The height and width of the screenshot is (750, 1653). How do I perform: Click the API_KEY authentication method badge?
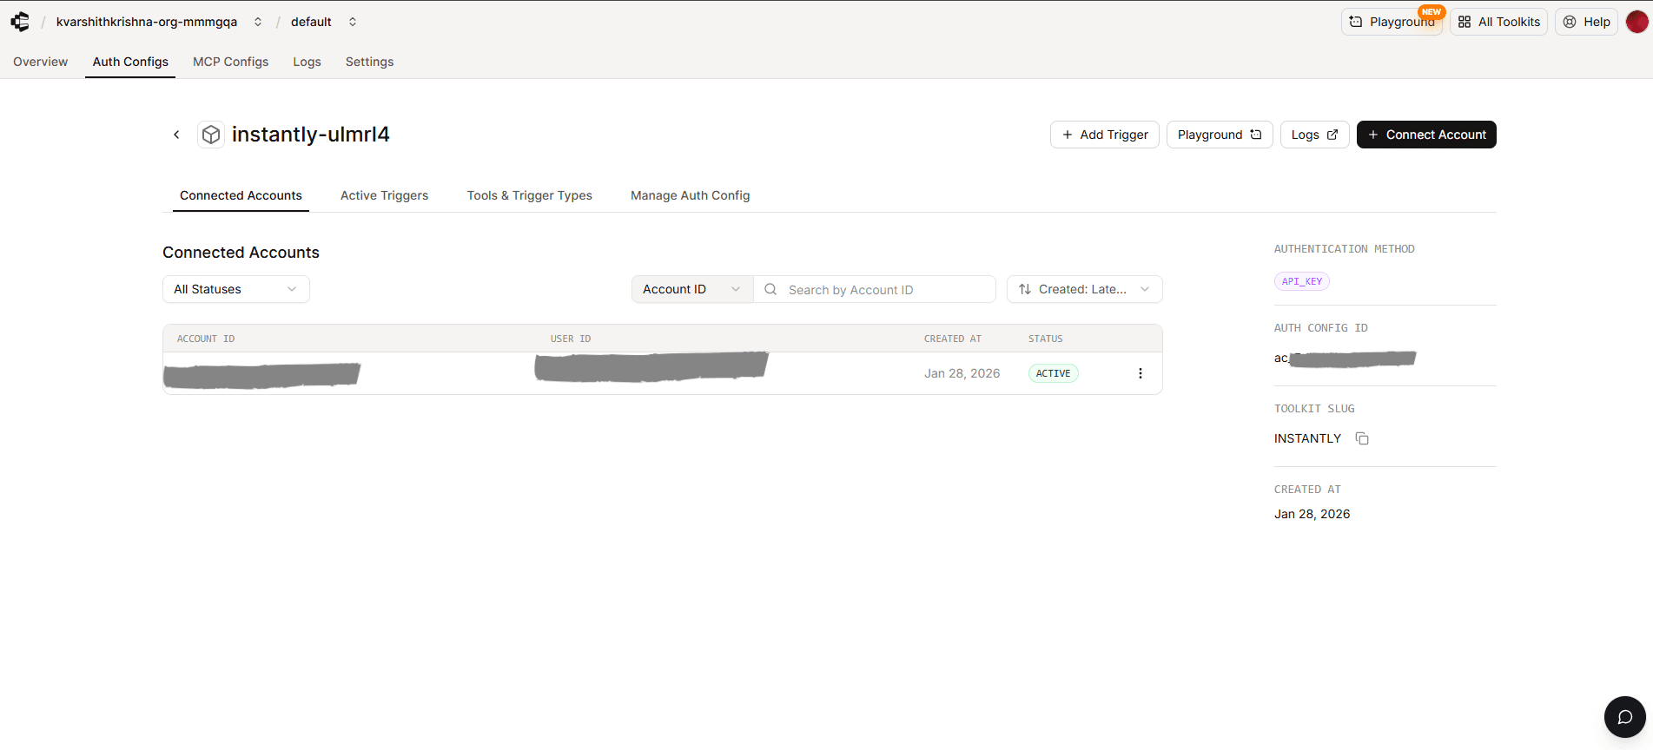click(x=1301, y=281)
